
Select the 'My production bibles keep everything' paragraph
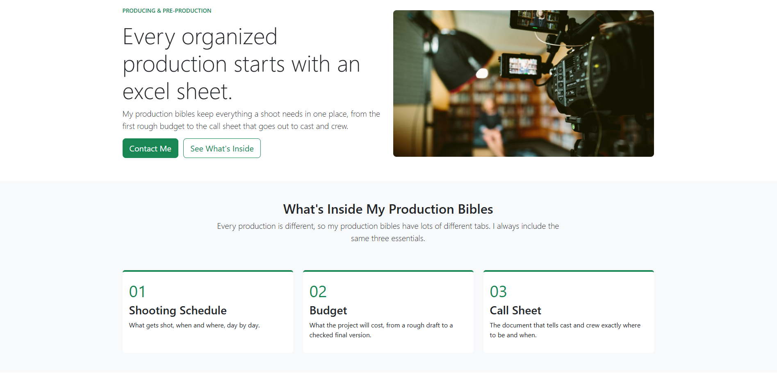pyautogui.click(x=251, y=120)
